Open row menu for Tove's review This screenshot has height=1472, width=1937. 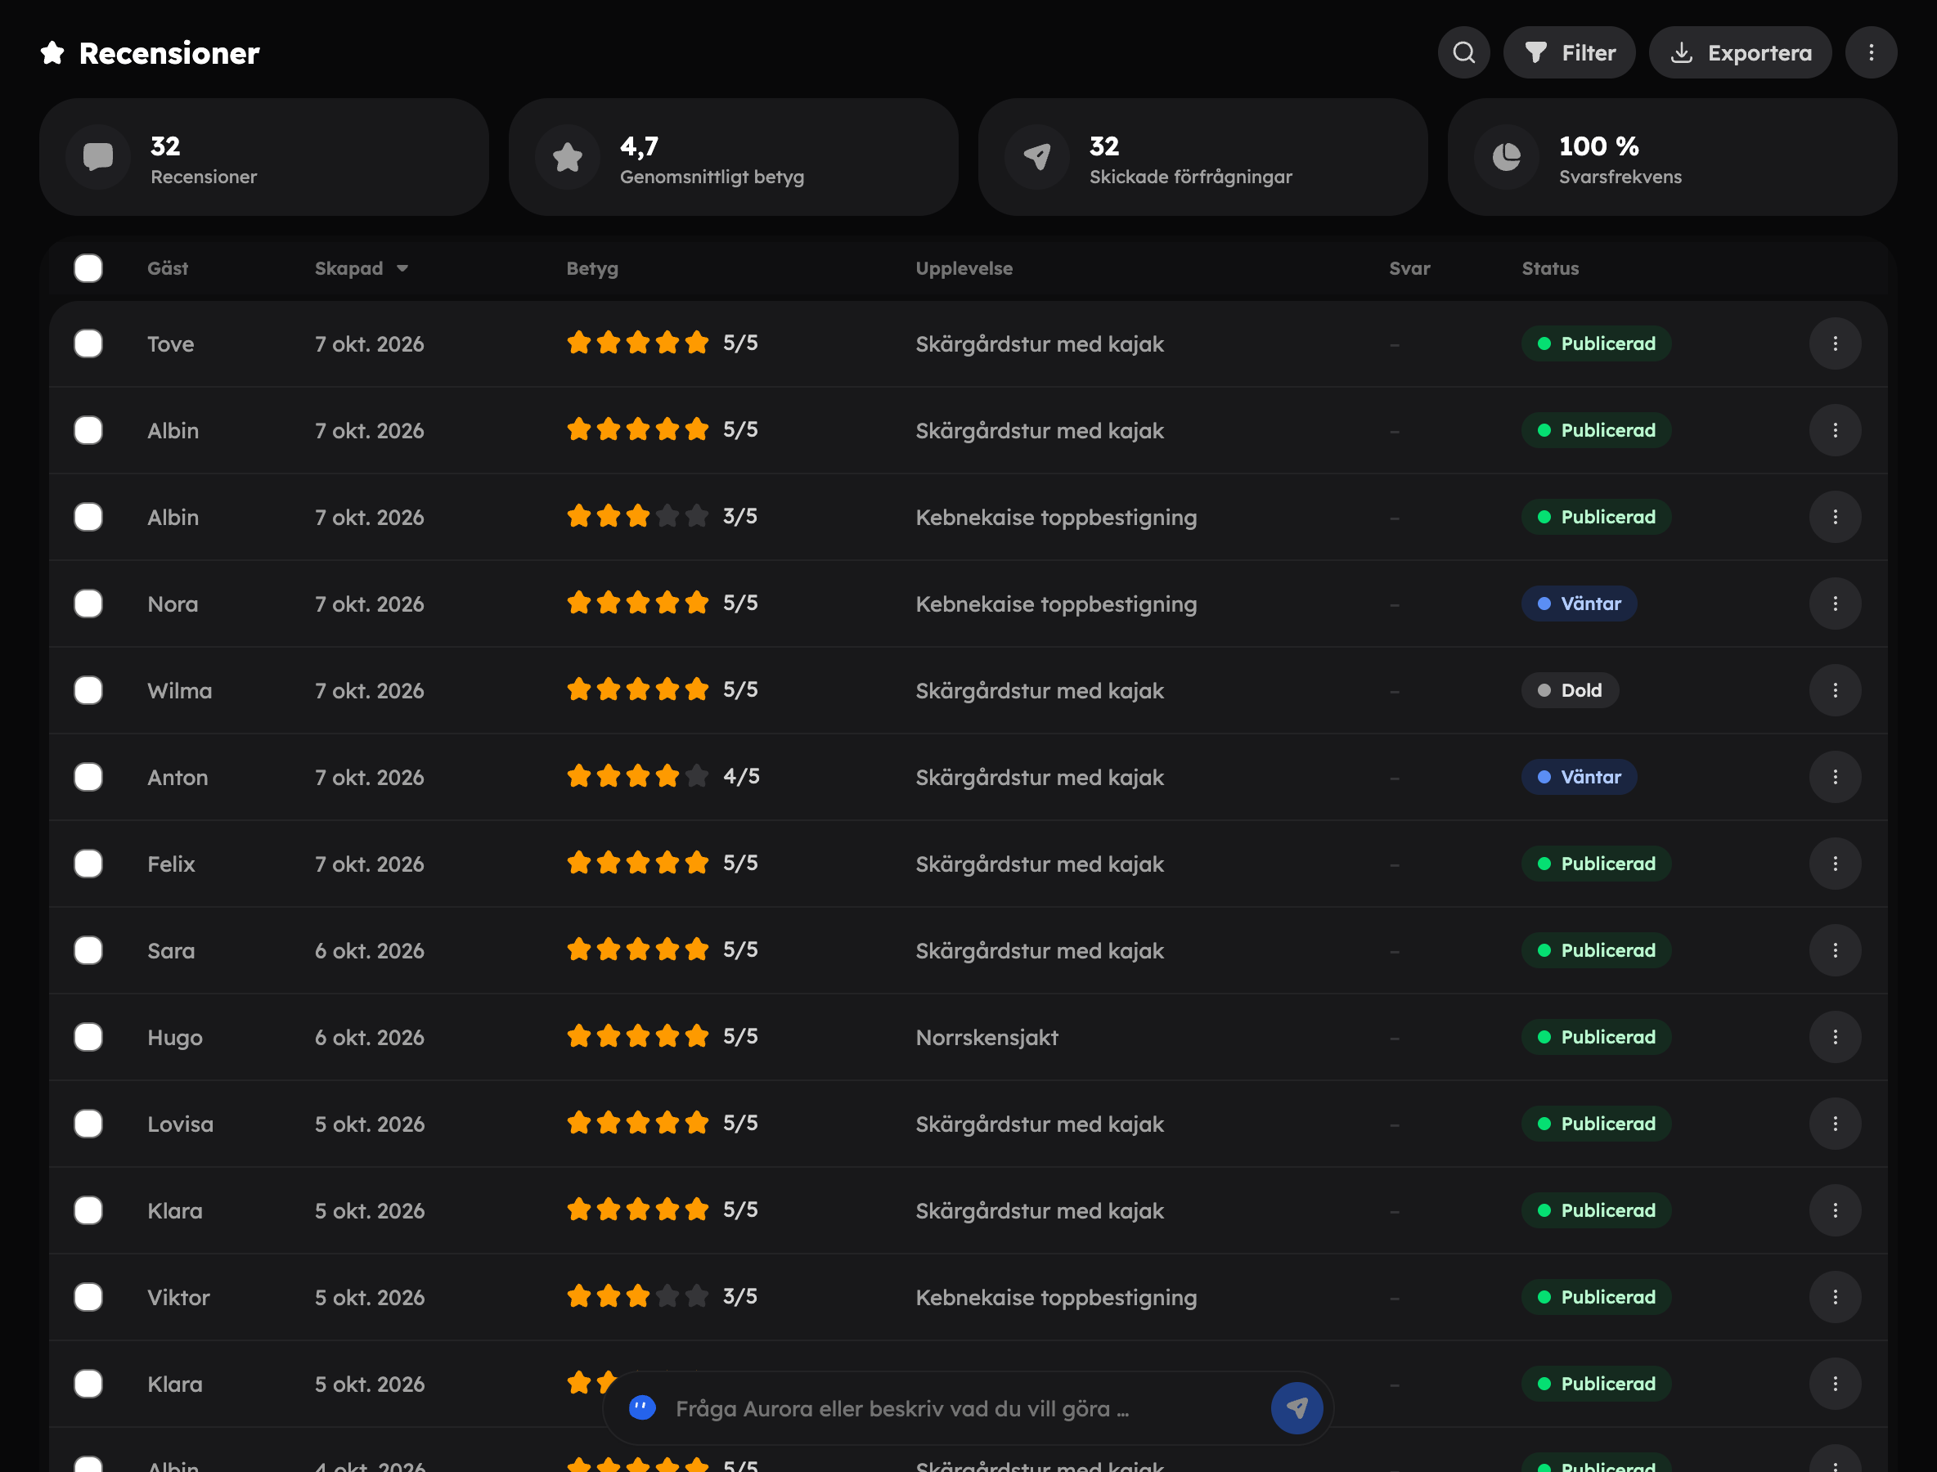click(x=1836, y=343)
